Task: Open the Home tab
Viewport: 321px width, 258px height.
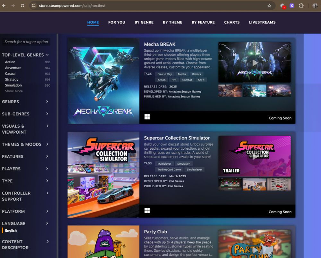Action: (93, 22)
